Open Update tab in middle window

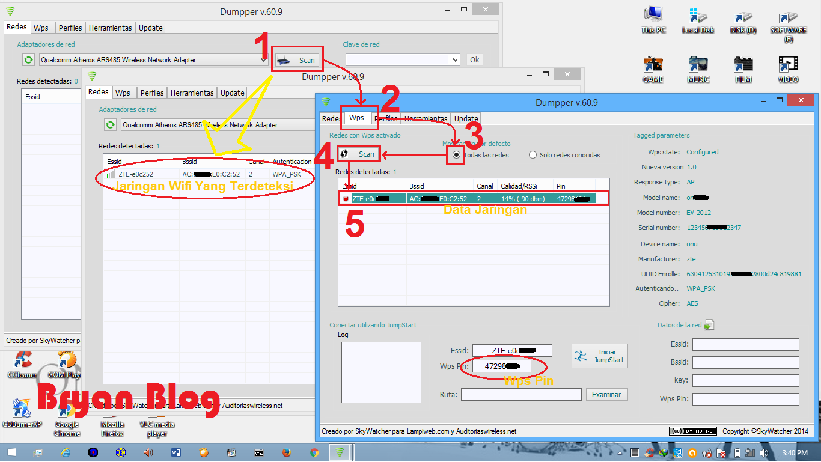point(232,93)
